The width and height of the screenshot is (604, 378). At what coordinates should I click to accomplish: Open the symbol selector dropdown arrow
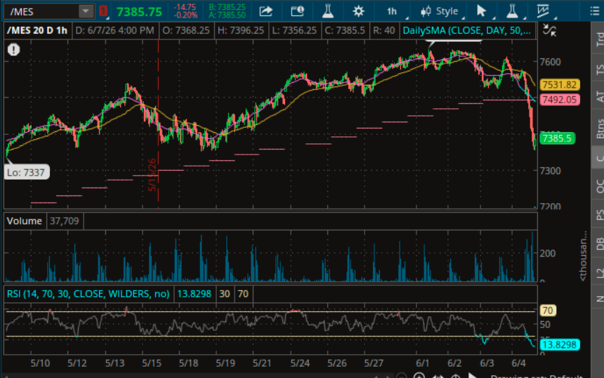click(x=86, y=11)
